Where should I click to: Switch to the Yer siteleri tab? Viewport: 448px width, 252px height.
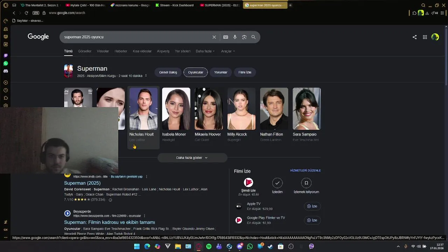pyautogui.click(x=183, y=51)
